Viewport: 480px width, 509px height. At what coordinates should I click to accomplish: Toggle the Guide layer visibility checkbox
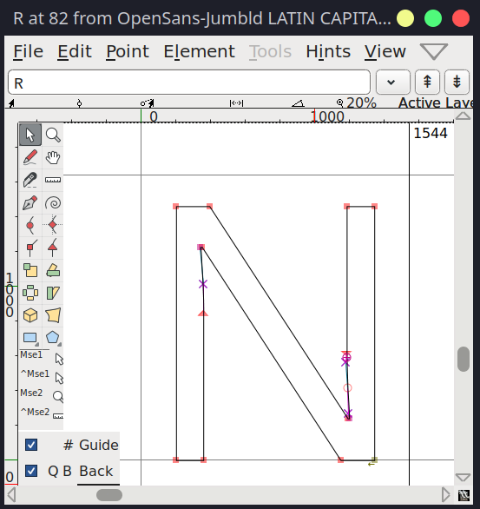pyautogui.click(x=31, y=445)
